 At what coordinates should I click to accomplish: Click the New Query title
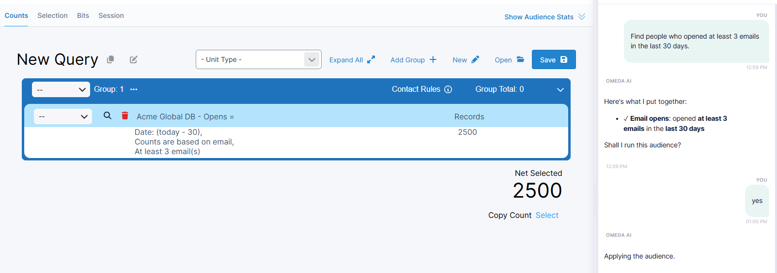click(x=57, y=59)
